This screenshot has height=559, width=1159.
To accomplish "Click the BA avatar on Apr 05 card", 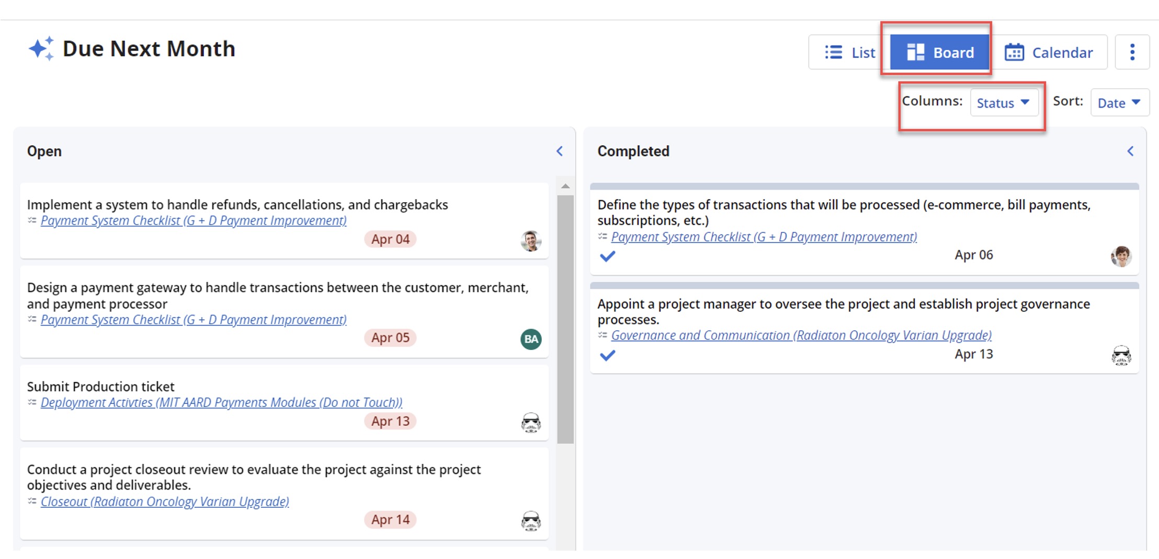I will point(531,339).
